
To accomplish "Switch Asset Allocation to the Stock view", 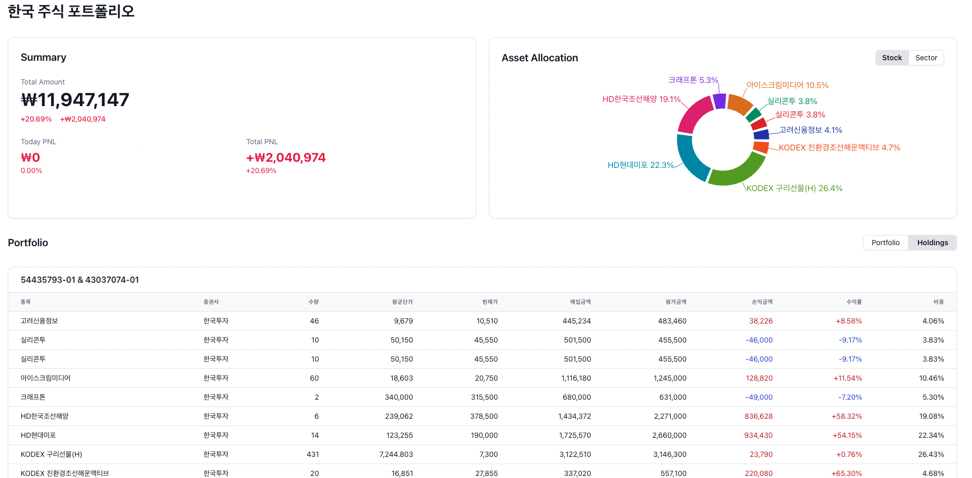I will click(892, 58).
